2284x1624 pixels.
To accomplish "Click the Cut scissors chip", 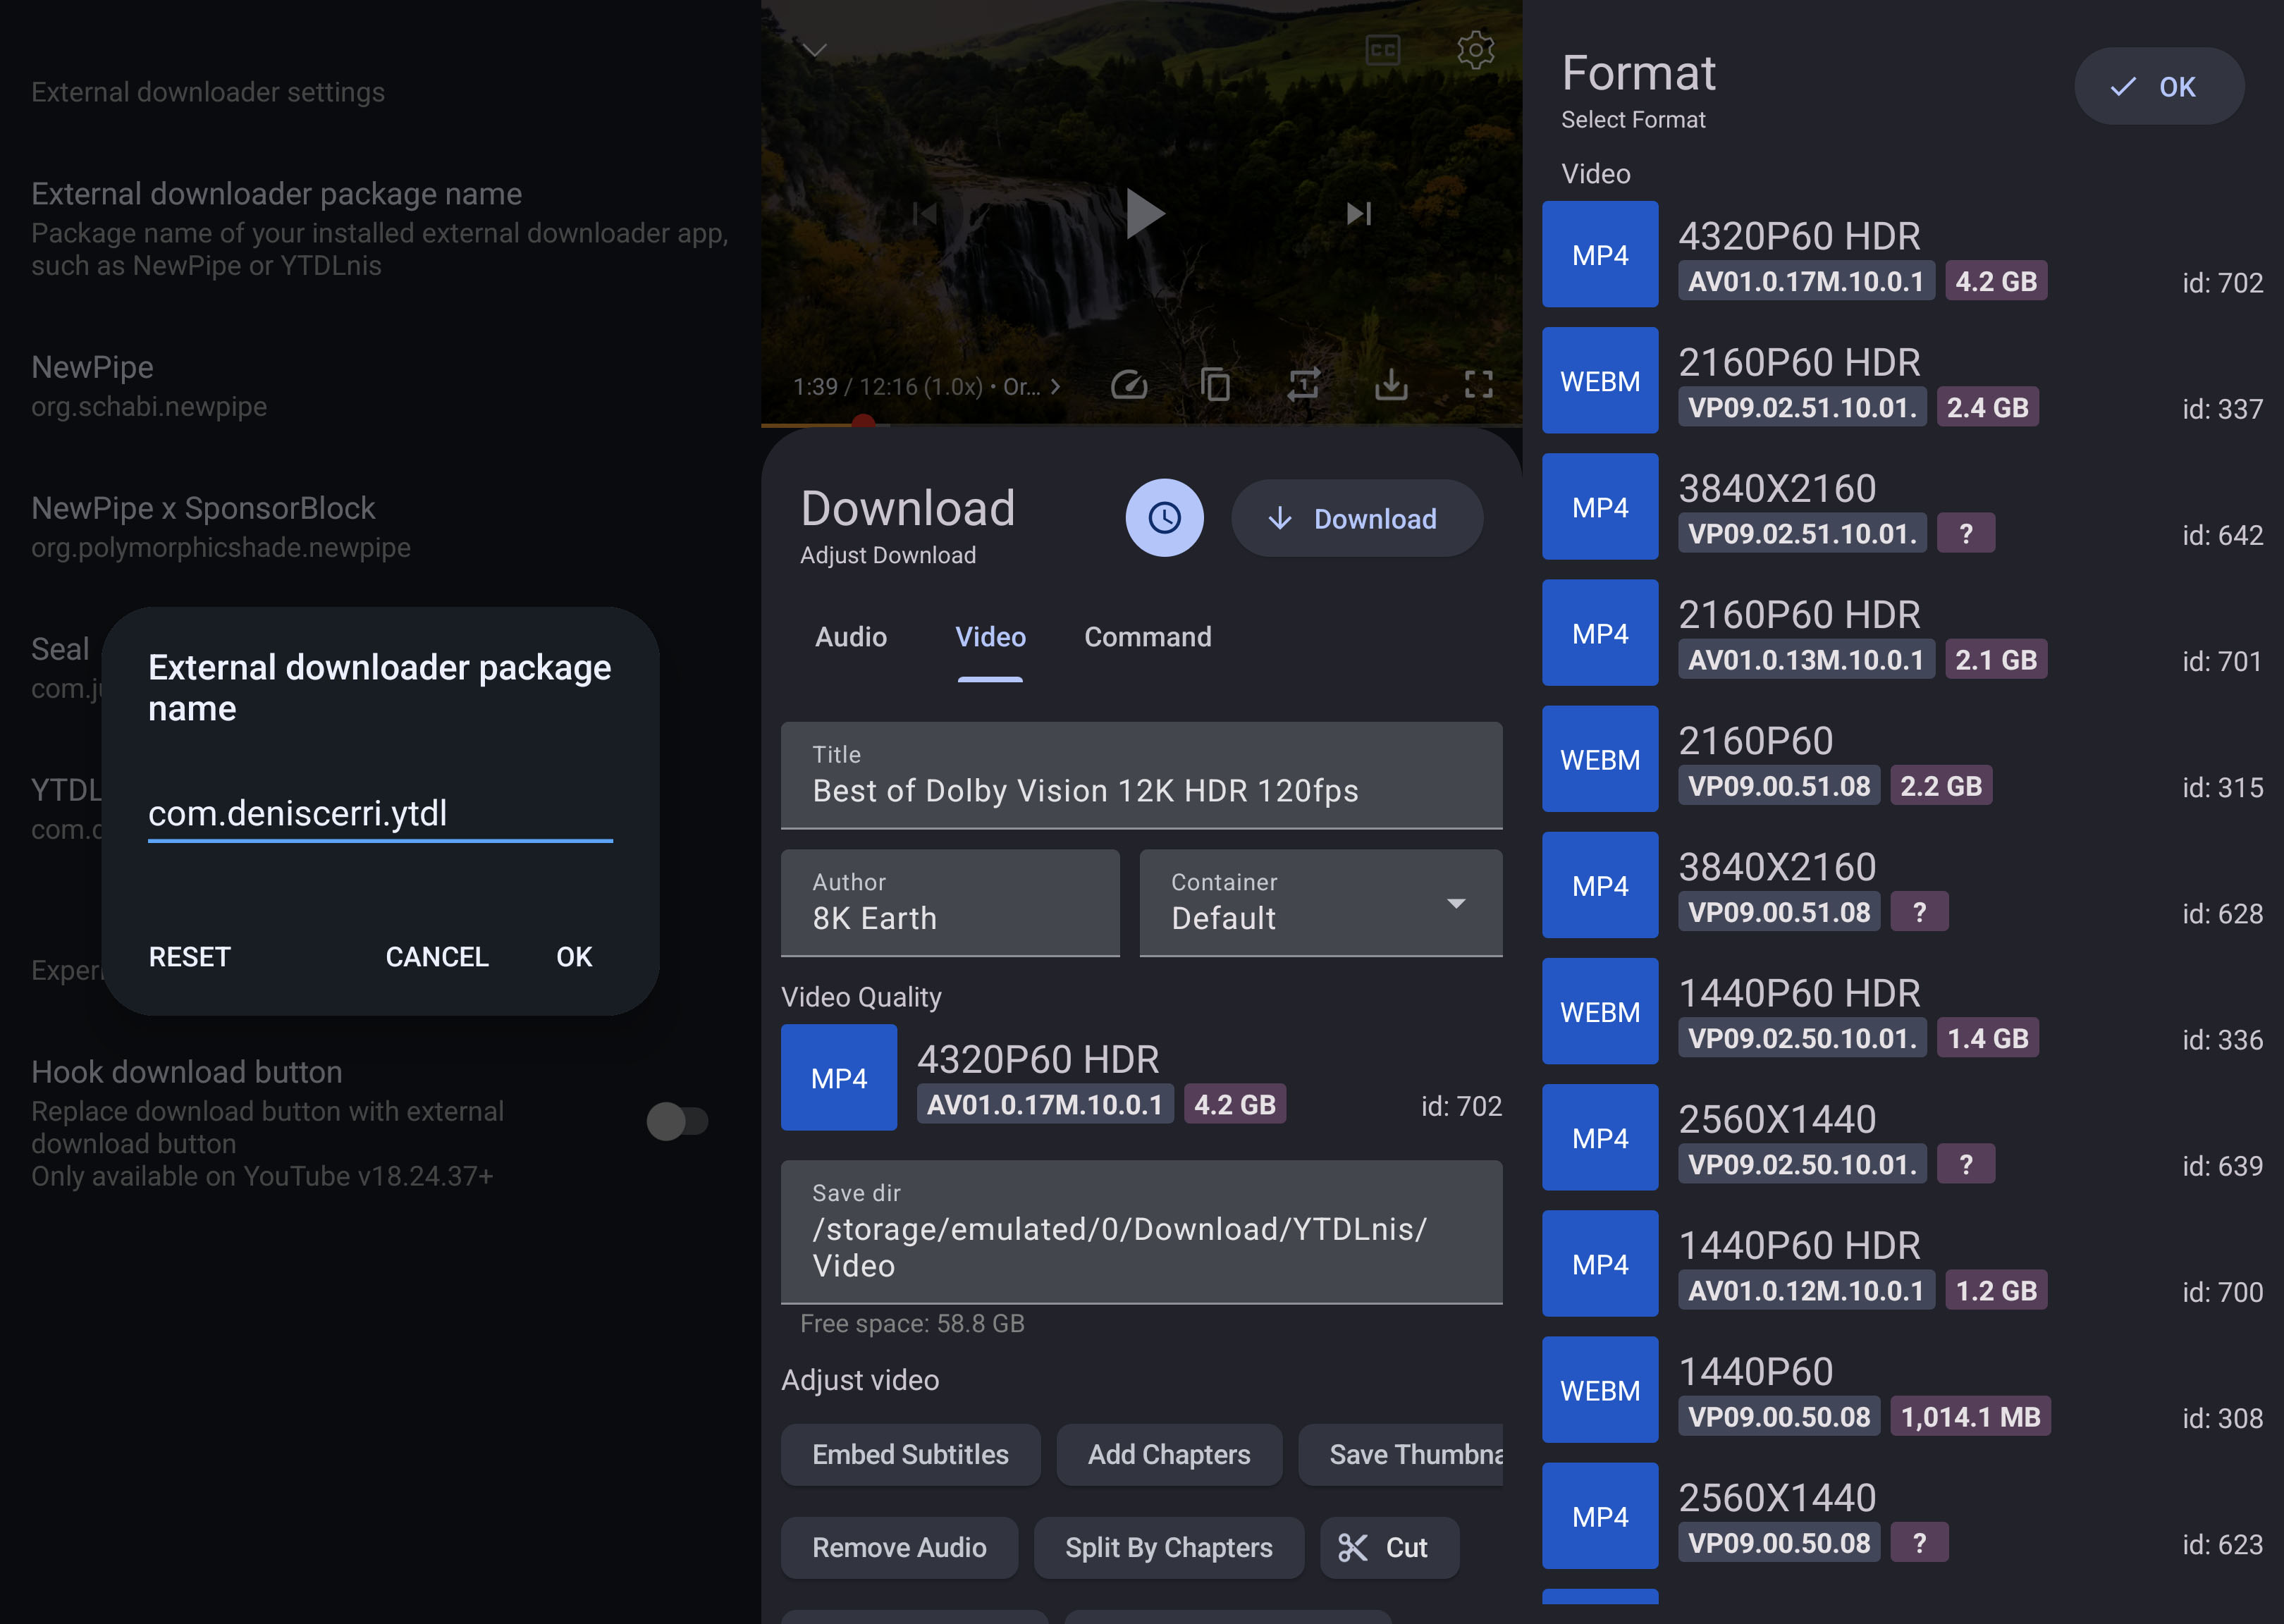I will click(x=1389, y=1548).
